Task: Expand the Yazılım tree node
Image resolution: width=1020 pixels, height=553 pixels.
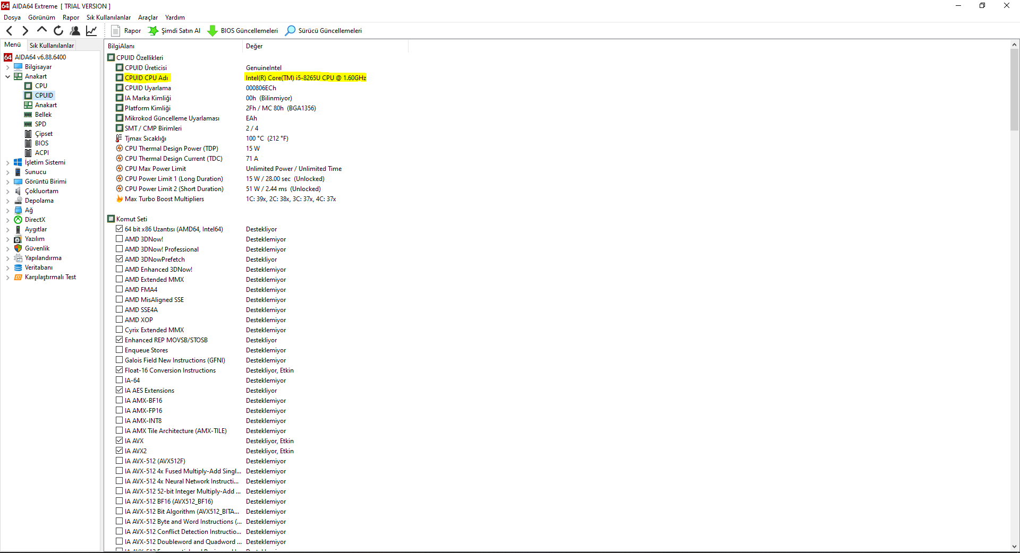Action: (7, 239)
